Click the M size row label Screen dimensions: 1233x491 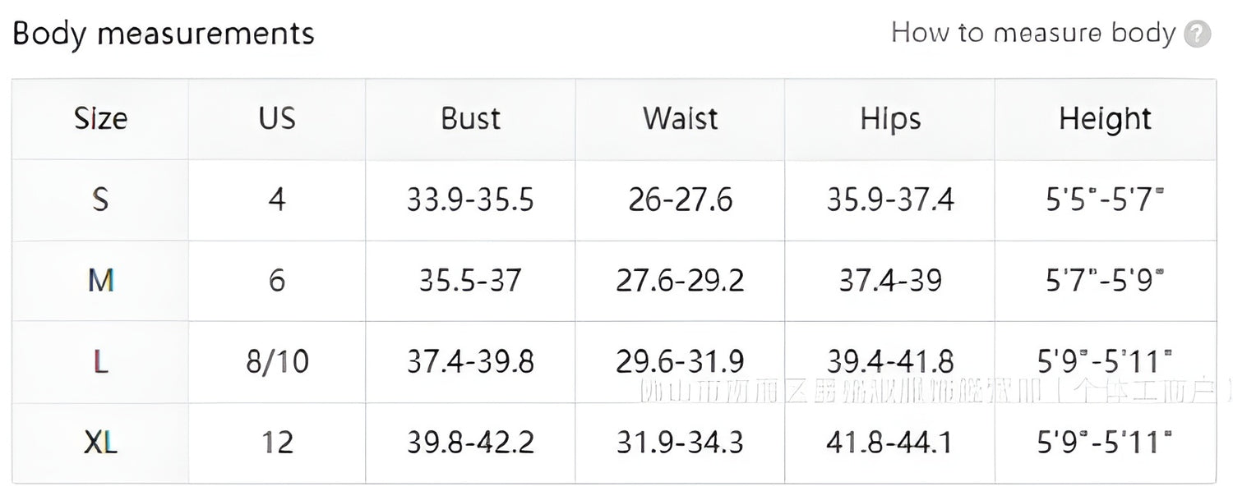pyautogui.click(x=100, y=281)
